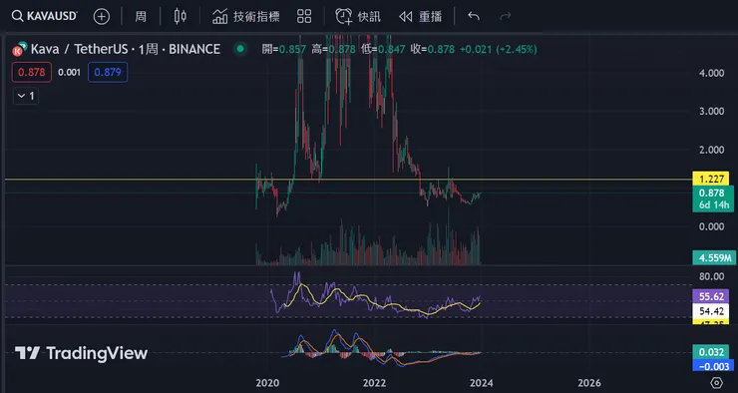
Task: Click the Kava coin logo icon
Action: click(20, 49)
